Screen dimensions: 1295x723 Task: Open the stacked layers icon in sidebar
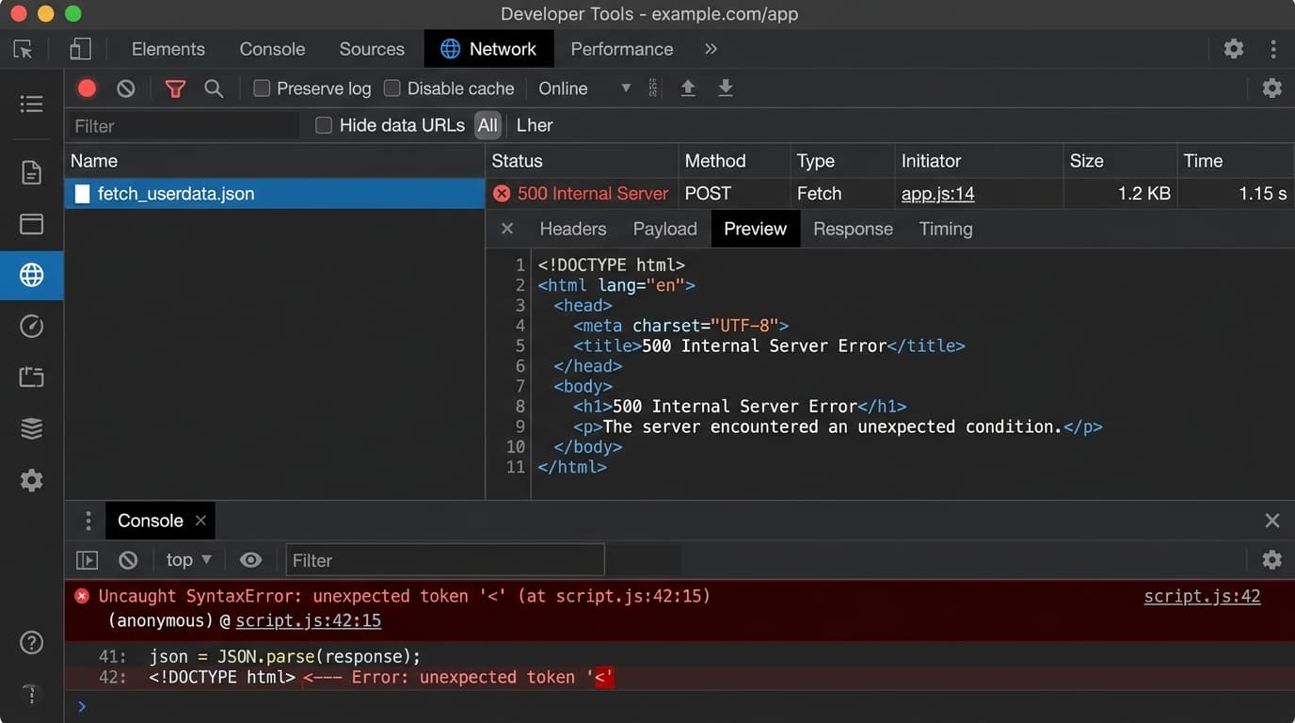point(31,429)
